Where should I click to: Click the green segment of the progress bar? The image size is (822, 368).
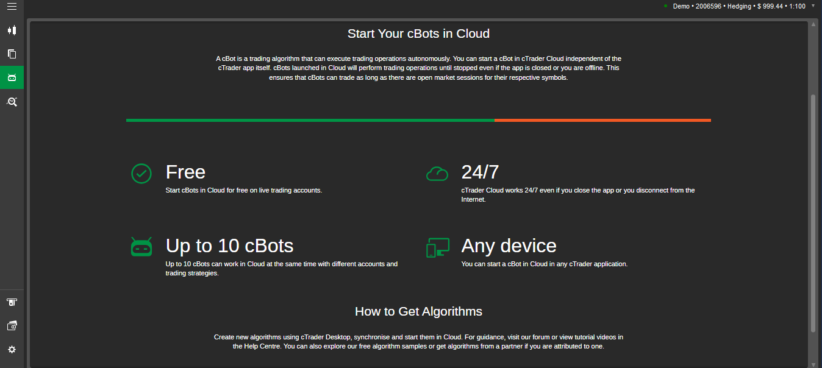[310, 120]
